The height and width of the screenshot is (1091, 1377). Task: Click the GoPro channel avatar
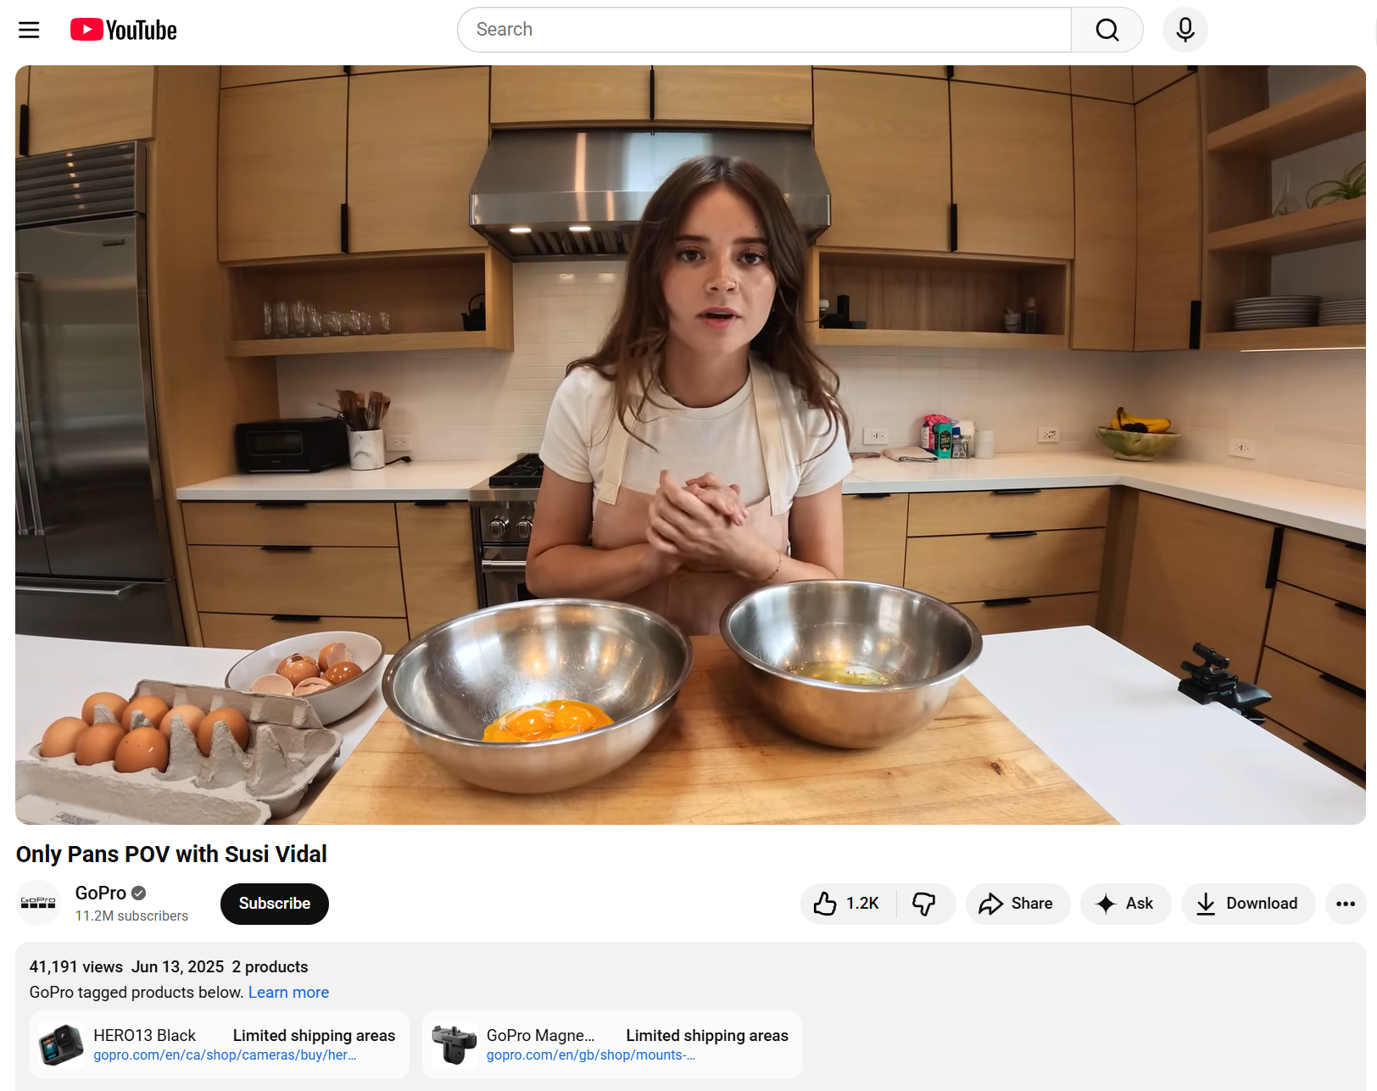click(x=38, y=902)
